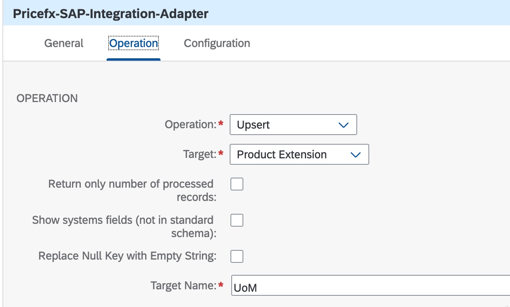Click the "Operation:" field label
Image resolution: width=510 pixels, height=307 pixels.
click(x=191, y=125)
